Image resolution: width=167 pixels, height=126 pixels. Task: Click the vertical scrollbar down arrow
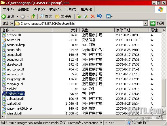click(x=164, y=112)
